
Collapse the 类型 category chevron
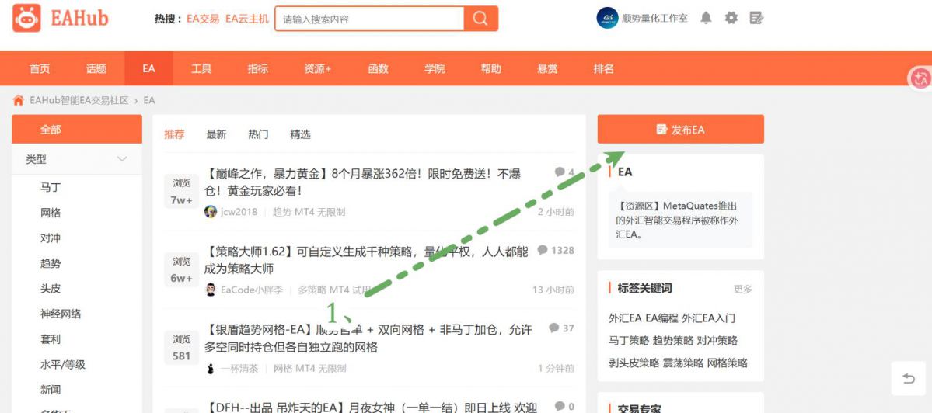pyautogui.click(x=123, y=159)
